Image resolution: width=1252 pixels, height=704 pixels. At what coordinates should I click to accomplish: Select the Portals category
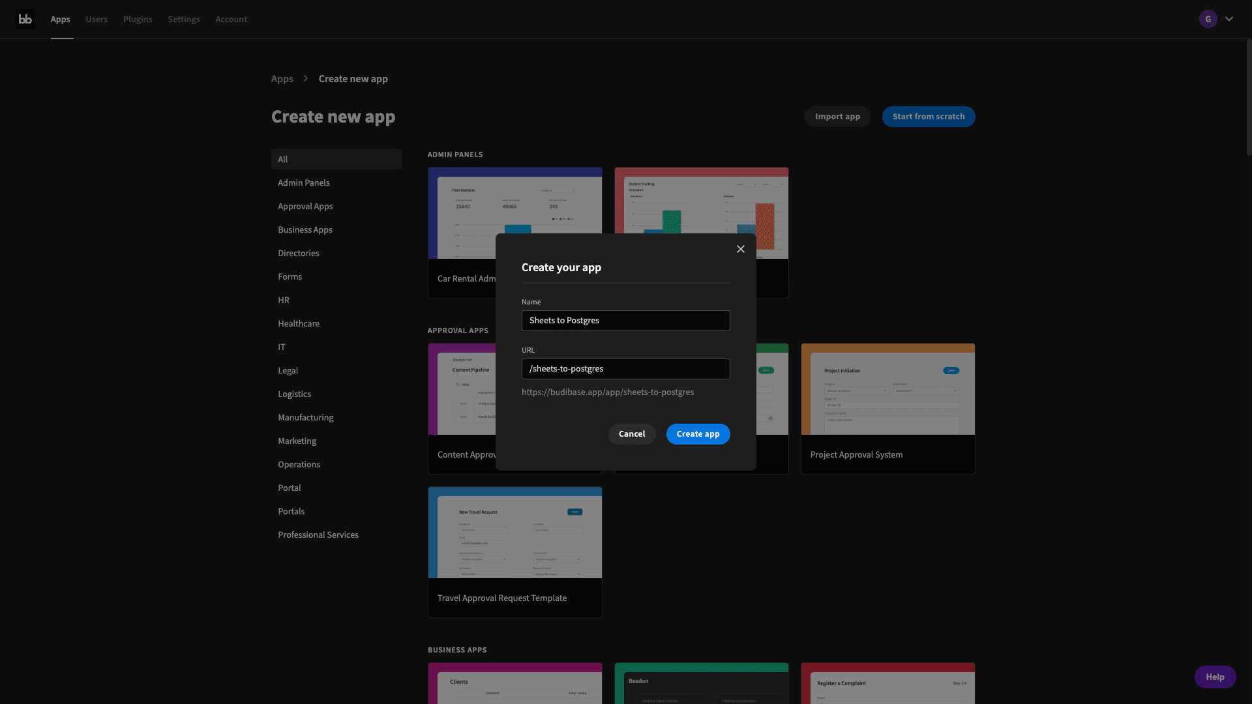336,511
